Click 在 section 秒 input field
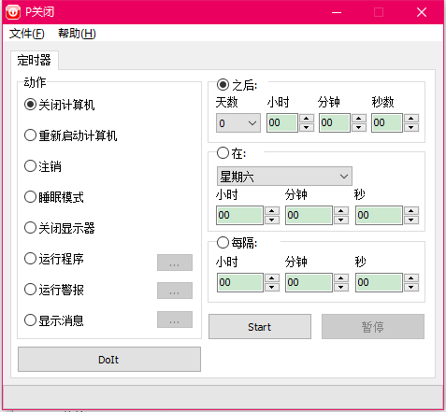446x412 pixels. (x=379, y=215)
